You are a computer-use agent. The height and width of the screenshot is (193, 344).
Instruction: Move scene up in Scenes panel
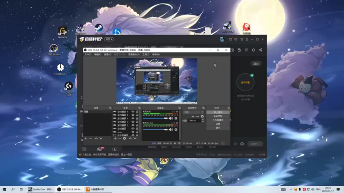click(96, 138)
